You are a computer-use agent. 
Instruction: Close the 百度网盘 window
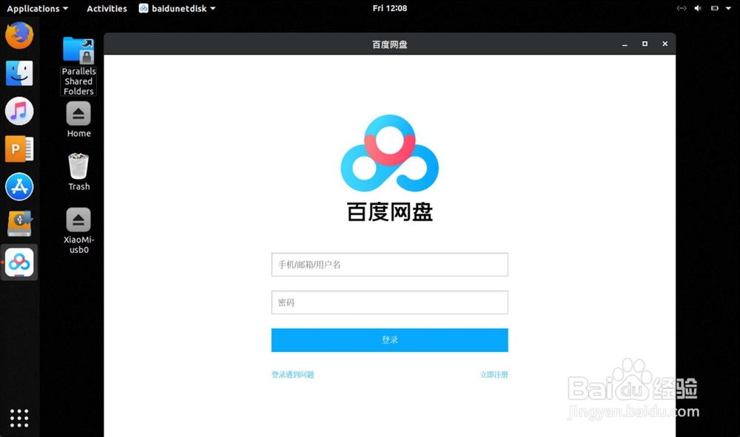click(x=665, y=44)
